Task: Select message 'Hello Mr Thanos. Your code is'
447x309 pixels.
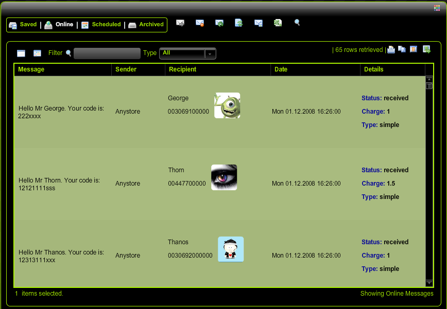Action: 61,256
